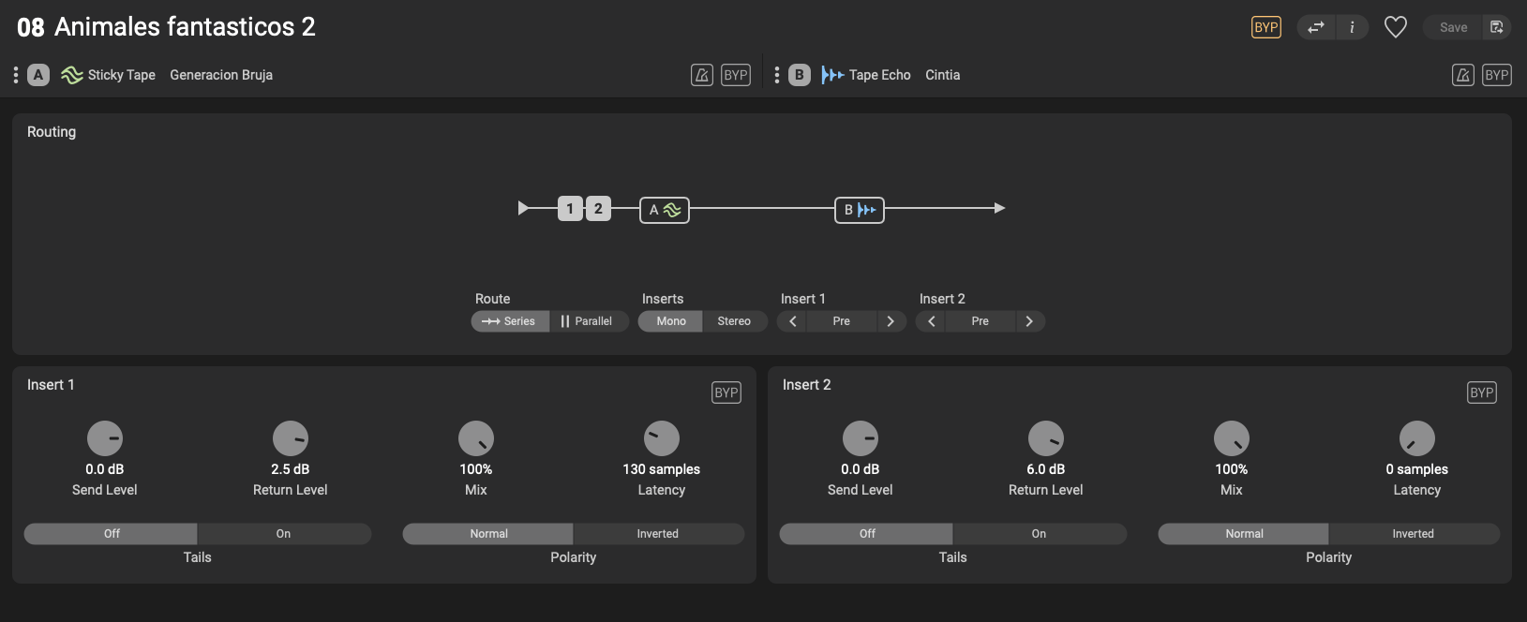The height and width of the screenshot is (622, 1527).
Task: Open slot A options via three-dot handle
Action: coord(16,75)
